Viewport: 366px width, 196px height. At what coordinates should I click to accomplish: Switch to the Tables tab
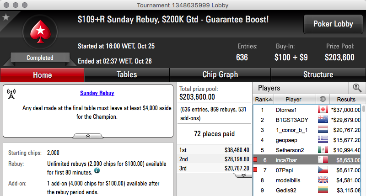(127, 75)
